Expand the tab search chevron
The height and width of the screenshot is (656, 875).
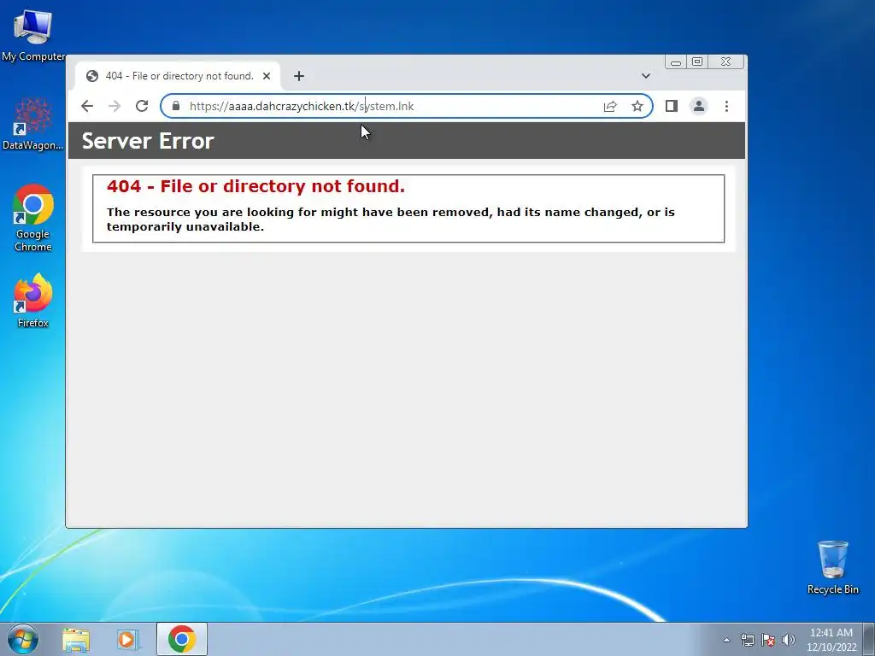[x=646, y=76]
